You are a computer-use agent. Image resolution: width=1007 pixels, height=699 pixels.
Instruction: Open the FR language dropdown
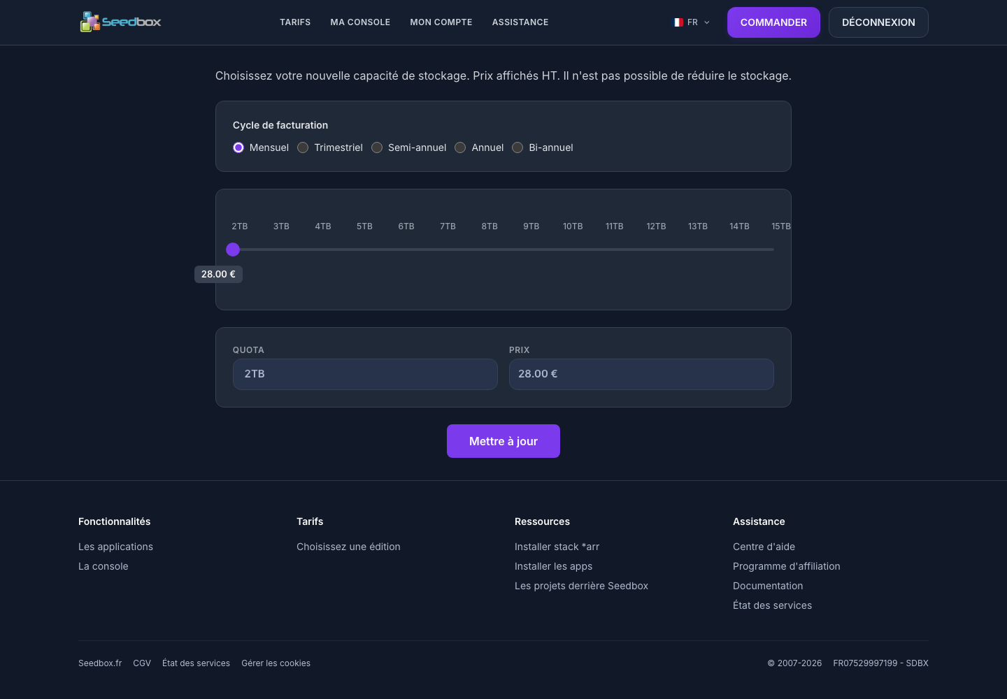[x=692, y=22]
